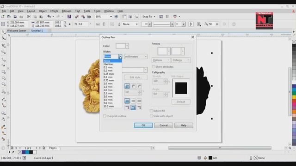
Task: Open the left arrow Options dropdown
Action: pos(161,60)
